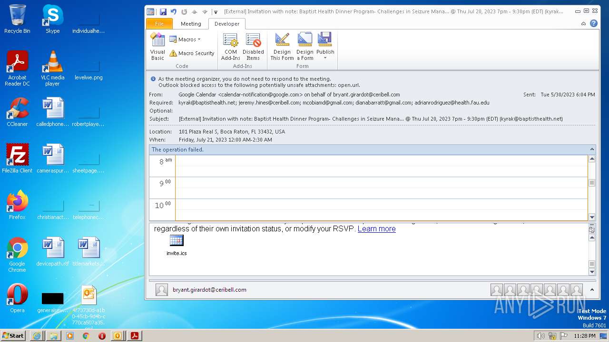Screen dimensions: 609x342
Task: Launch FileZilla Client shortcut
Action: 17,159
